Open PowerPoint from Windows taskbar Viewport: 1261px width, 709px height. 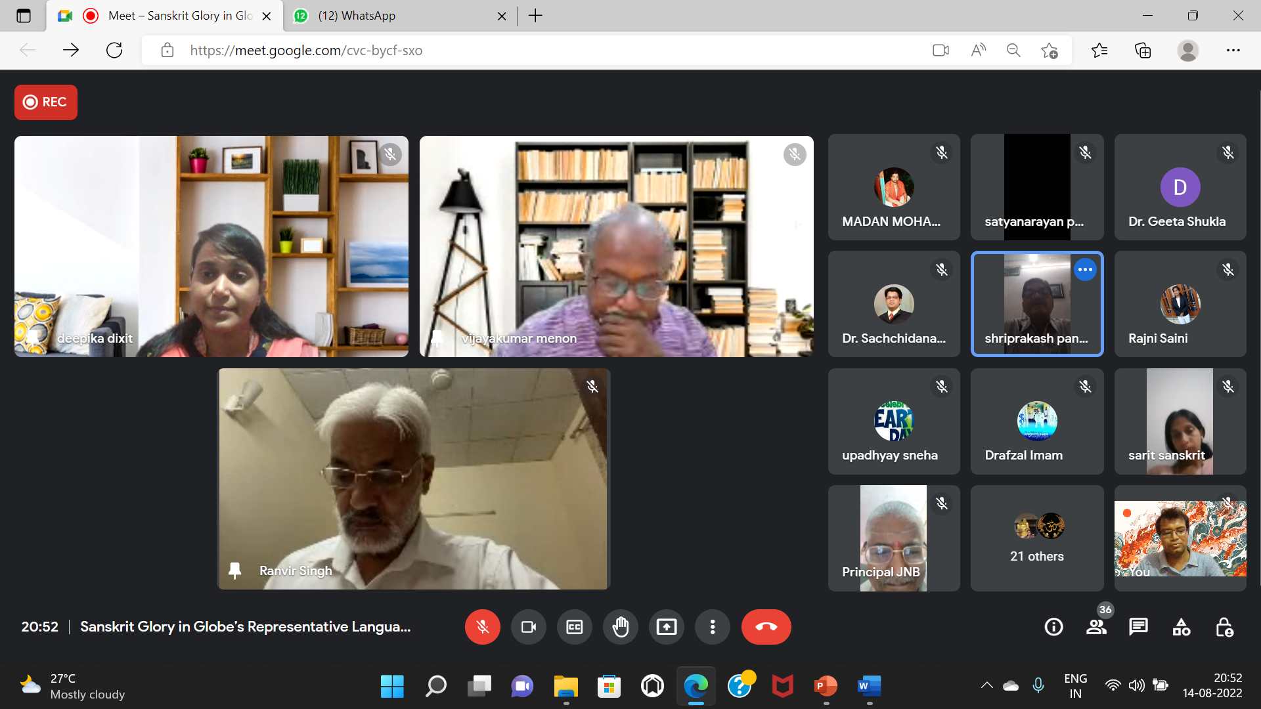826,686
